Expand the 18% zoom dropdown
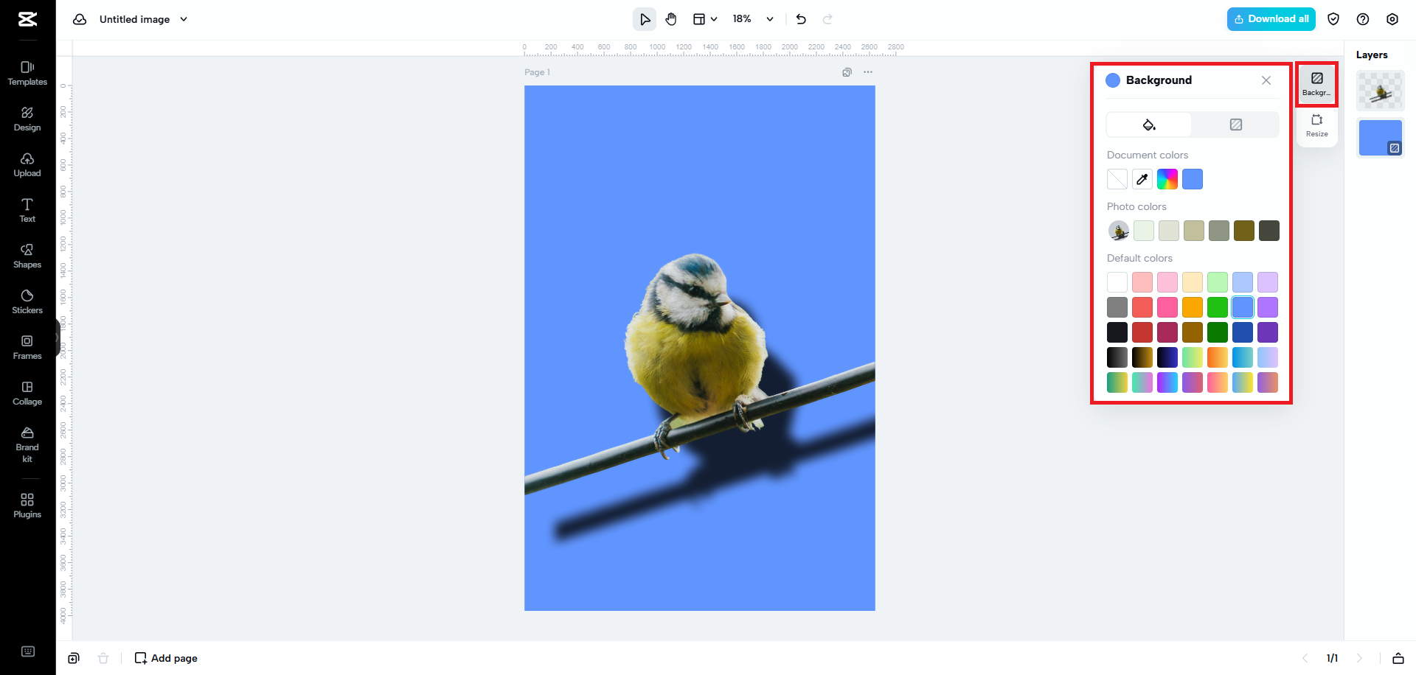1416x675 pixels. pos(769,19)
